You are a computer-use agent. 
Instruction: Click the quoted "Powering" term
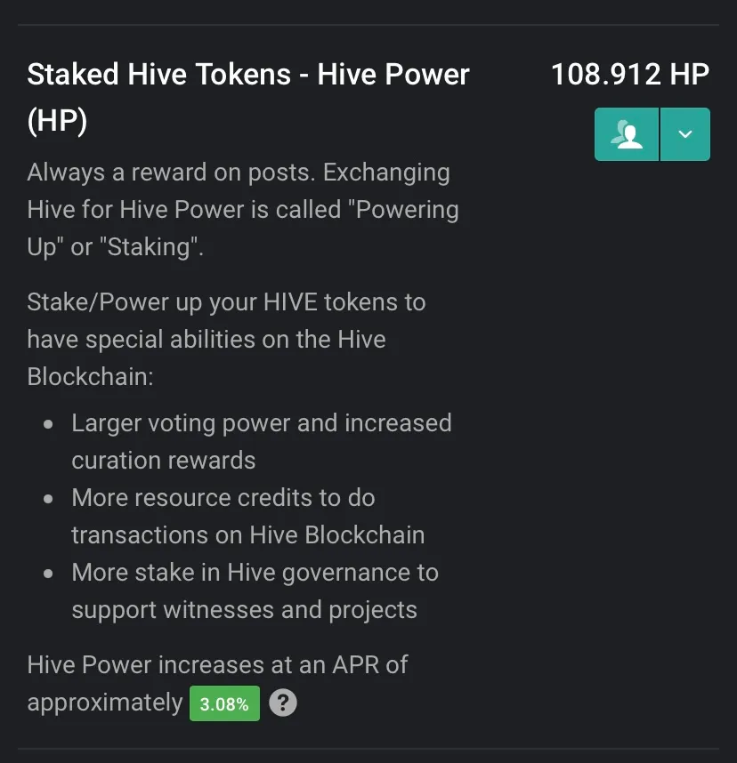click(403, 210)
